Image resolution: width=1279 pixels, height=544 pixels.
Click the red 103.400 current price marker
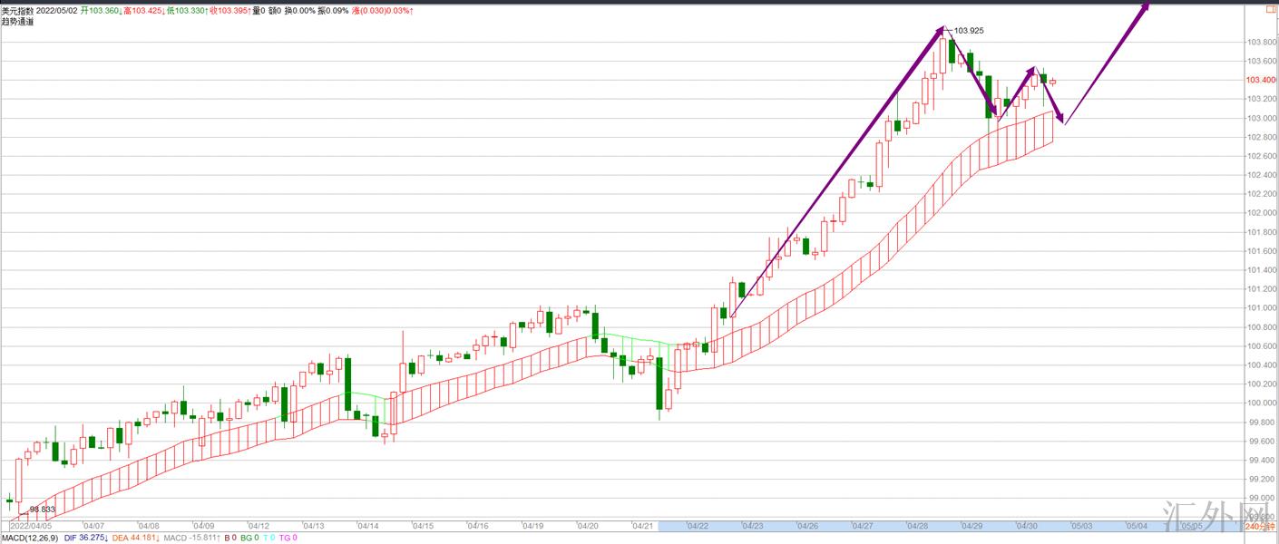(1259, 80)
